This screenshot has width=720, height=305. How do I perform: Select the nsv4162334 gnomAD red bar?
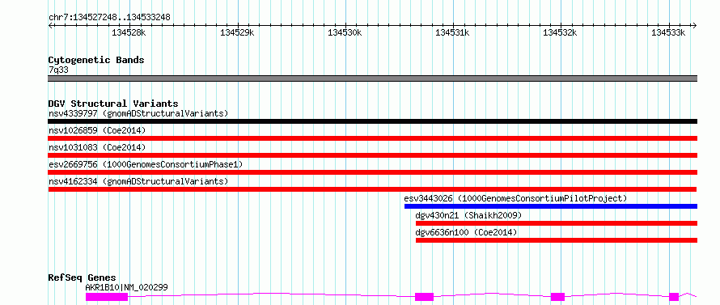(x=372, y=189)
